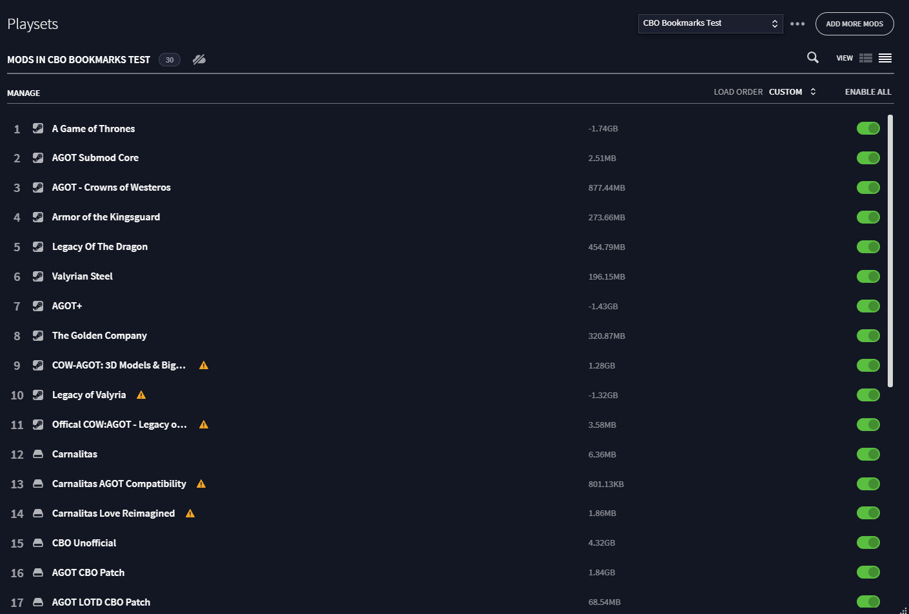Open the three-dot playset options menu
The height and width of the screenshot is (614, 909).
797,24
